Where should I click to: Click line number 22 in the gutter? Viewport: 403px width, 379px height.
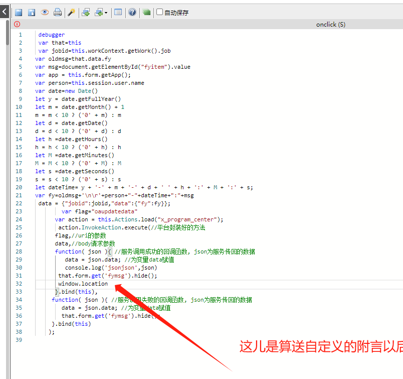(x=20, y=203)
